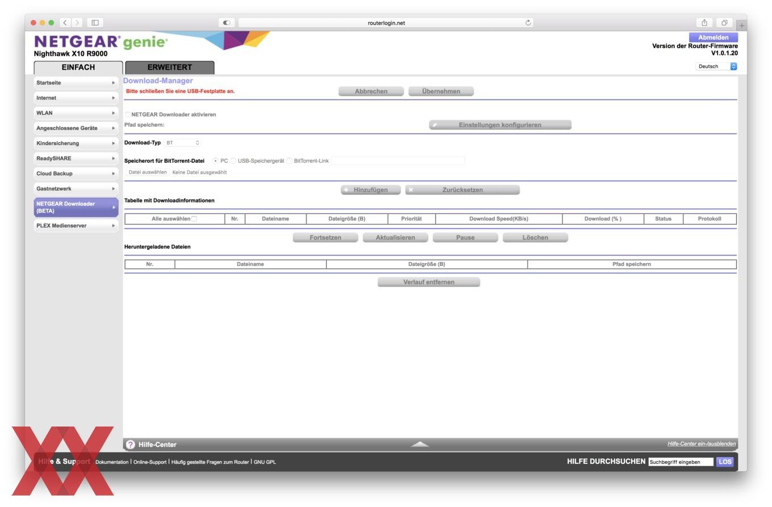
Task: Open the Online-Support link
Action: pos(150,462)
